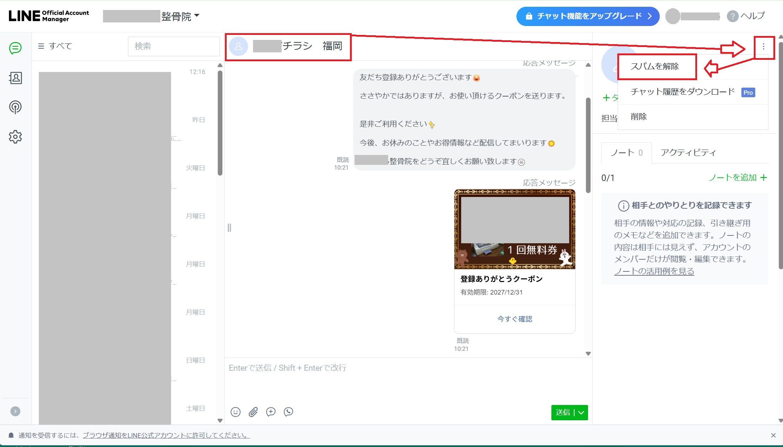Click the green 送信 button
This screenshot has height=447, width=783.
click(x=563, y=412)
